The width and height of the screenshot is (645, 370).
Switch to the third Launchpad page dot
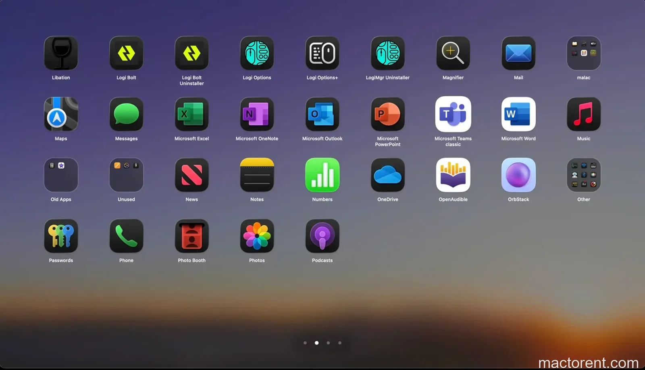328,343
